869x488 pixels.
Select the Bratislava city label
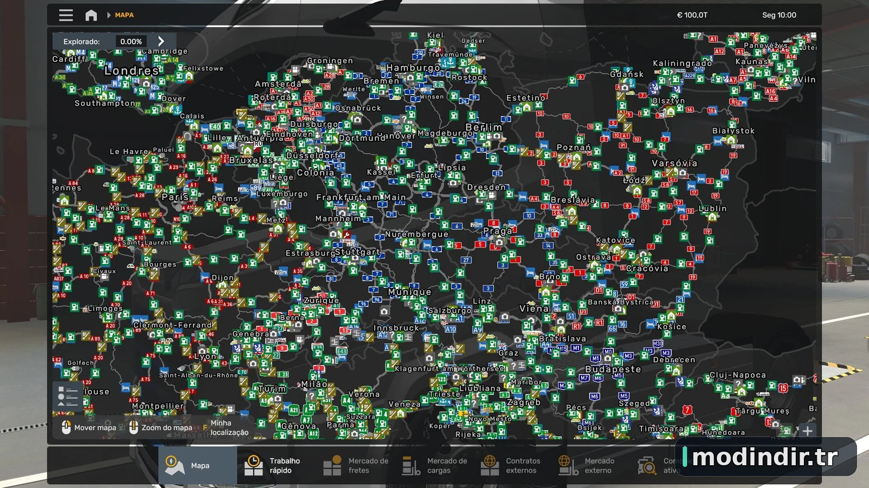coord(563,338)
